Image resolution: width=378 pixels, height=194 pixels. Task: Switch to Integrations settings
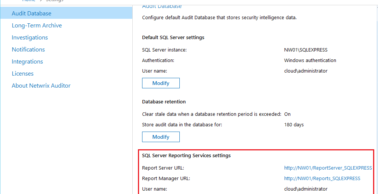coord(27,62)
